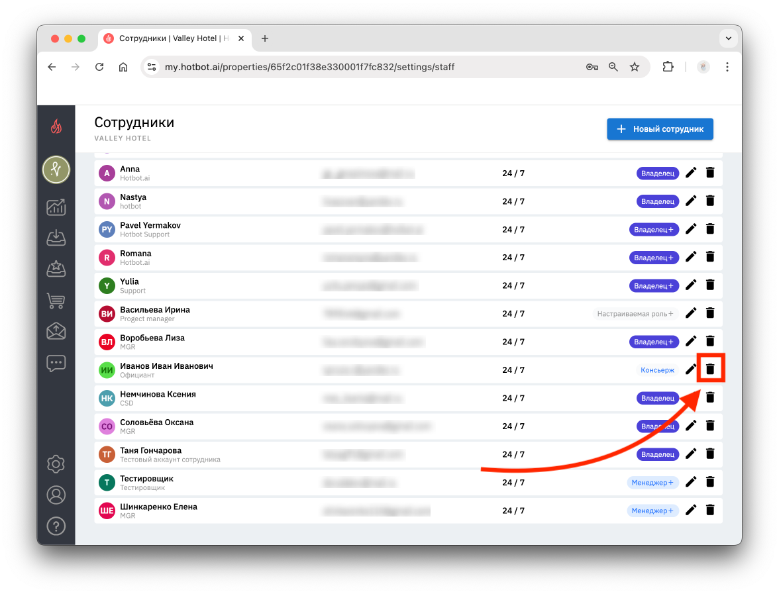This screenshot has width=779, height=594.
Task: Open help question mark icon
Action: (x=56, y=526)
